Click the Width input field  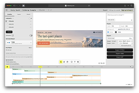[113, 26]
